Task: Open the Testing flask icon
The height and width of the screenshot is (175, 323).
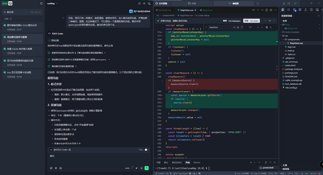Action: pyautogui.click(x=306, y=10)
